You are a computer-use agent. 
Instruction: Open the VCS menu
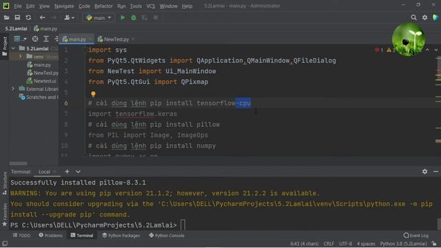coord(150,6)
